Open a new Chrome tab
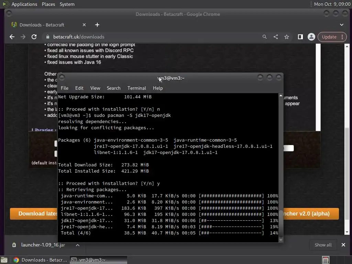 [97, 25]
